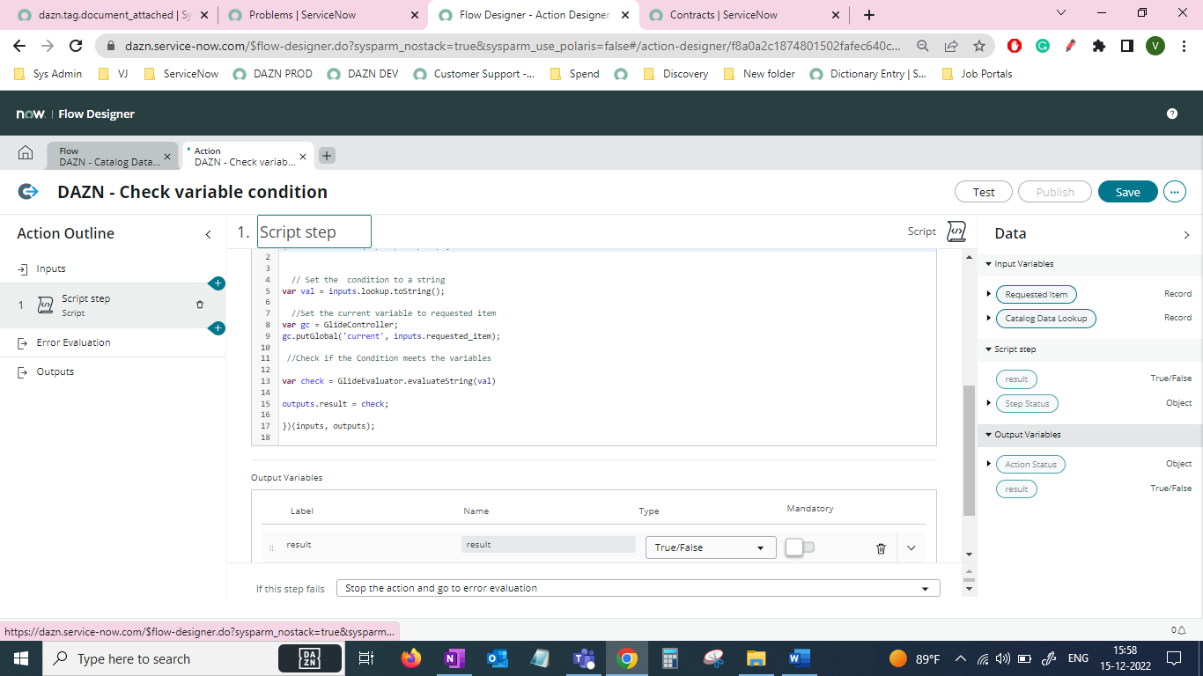The height and width of the screenshot is (676, 1203).
Task: Close the Flow tab
Action: [167, 157]
